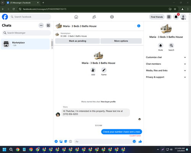Expand Media, files and links section

coord(166,70)
